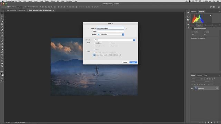This screenshot has height=124, width=221.
Task: Open the Format JPEG dropdown
Action: [114, 40]
